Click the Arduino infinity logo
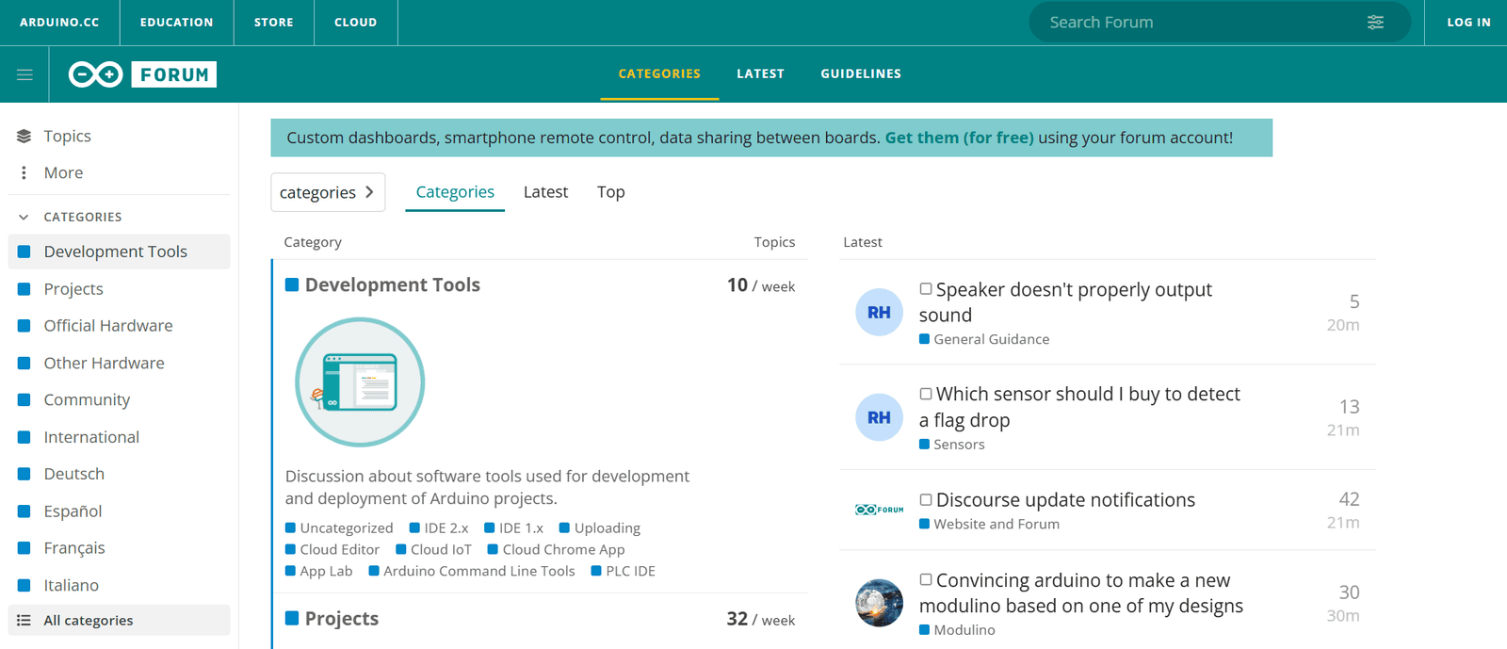The width and height of the screenshot is (1507, 649). (x=95, y=74)
